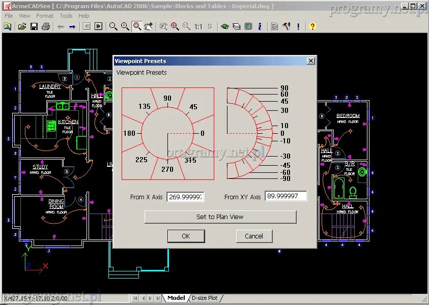Click the KITCHEN label in the drawing
The image size is (429, 305).
[x=68, y=122]
